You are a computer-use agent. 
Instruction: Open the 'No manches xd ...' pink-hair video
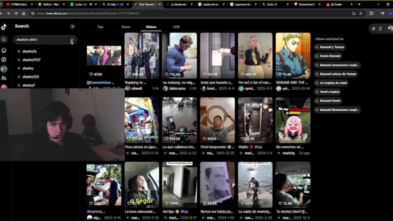293,120
